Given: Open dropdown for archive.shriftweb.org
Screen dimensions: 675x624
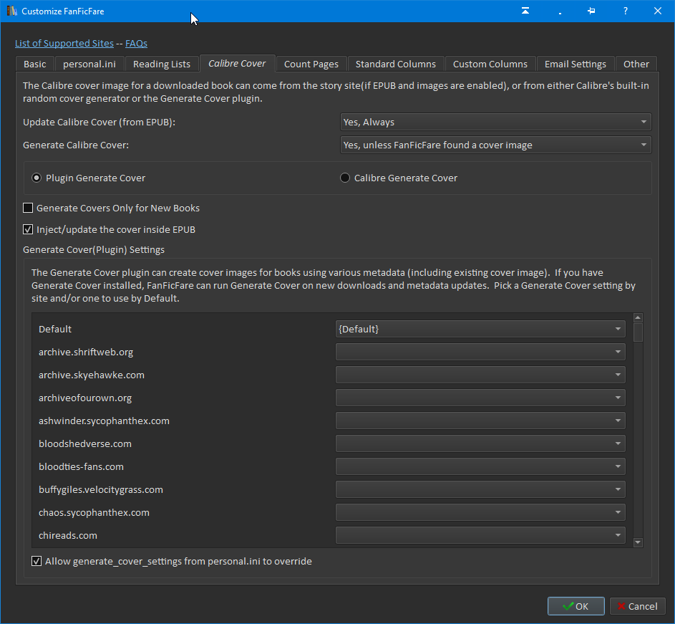Looking at the screenshot, I should 480,352.
